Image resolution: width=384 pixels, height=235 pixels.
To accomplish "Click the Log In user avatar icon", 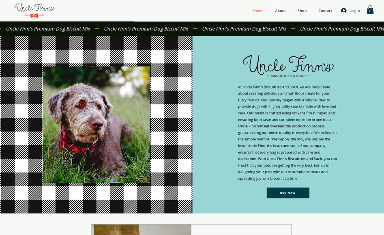I will pos(343,11).
